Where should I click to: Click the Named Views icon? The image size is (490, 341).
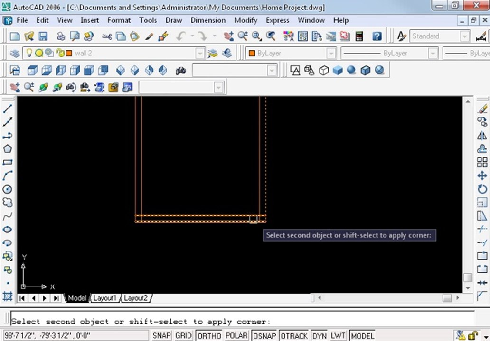pos(15,71)
